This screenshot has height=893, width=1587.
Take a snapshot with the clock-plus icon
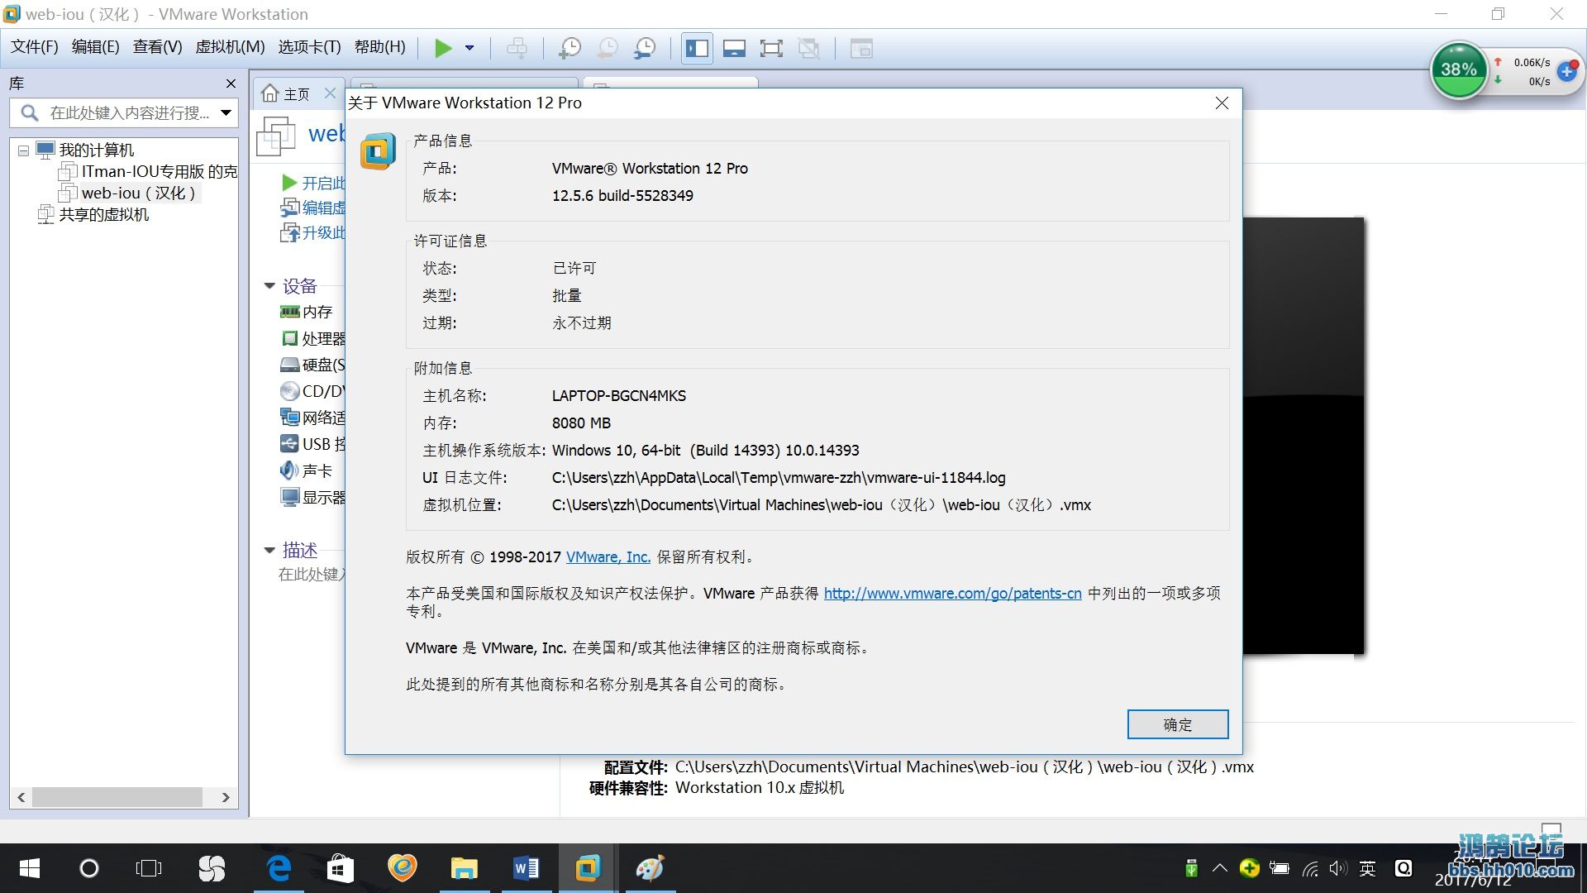click(570, 48)
